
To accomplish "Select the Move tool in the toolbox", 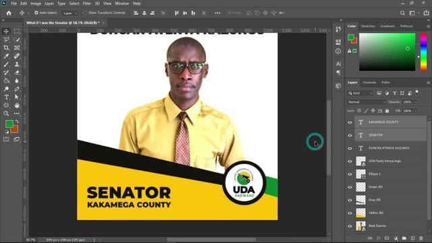I will pos(6,31).
